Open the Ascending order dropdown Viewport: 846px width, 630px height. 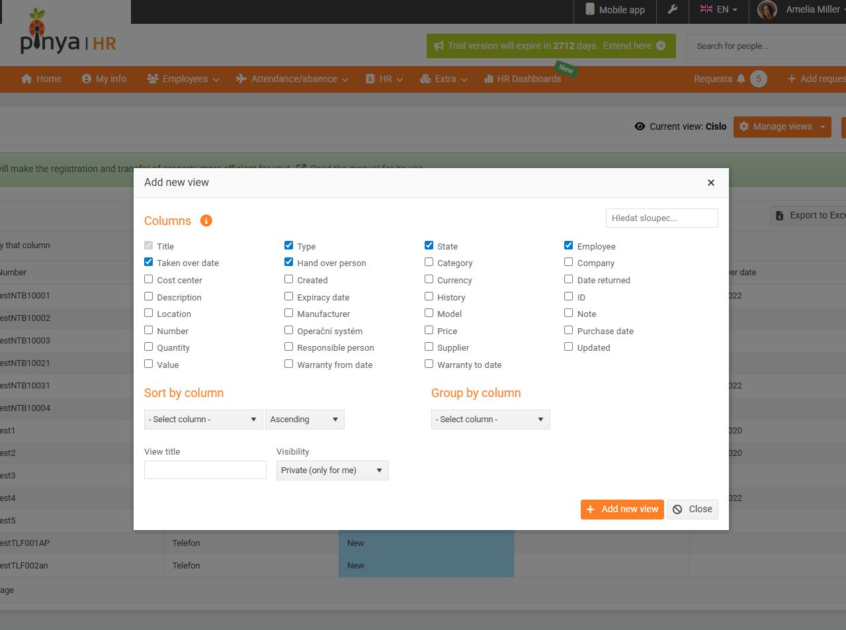click(304, 420)
